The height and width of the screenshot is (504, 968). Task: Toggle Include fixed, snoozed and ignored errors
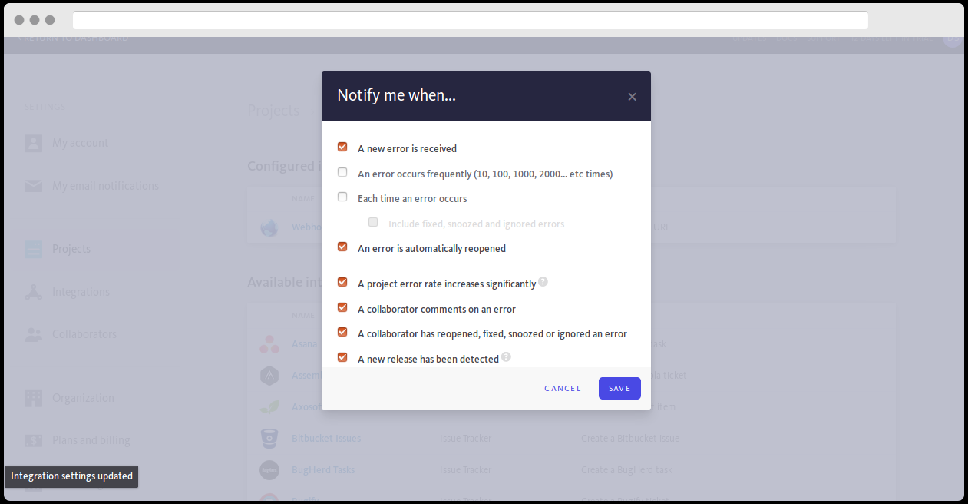(373, 222)
